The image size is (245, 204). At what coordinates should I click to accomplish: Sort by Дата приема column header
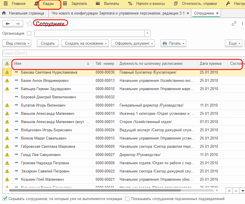pyautogui.click(x=212, y=64)
